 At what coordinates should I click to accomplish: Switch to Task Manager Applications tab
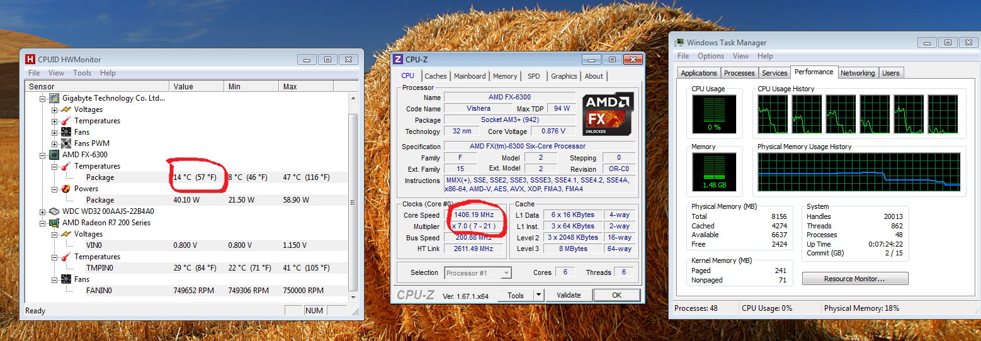tap(699, 73)
